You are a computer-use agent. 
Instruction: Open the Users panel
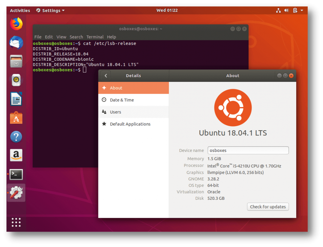point(115,112)
